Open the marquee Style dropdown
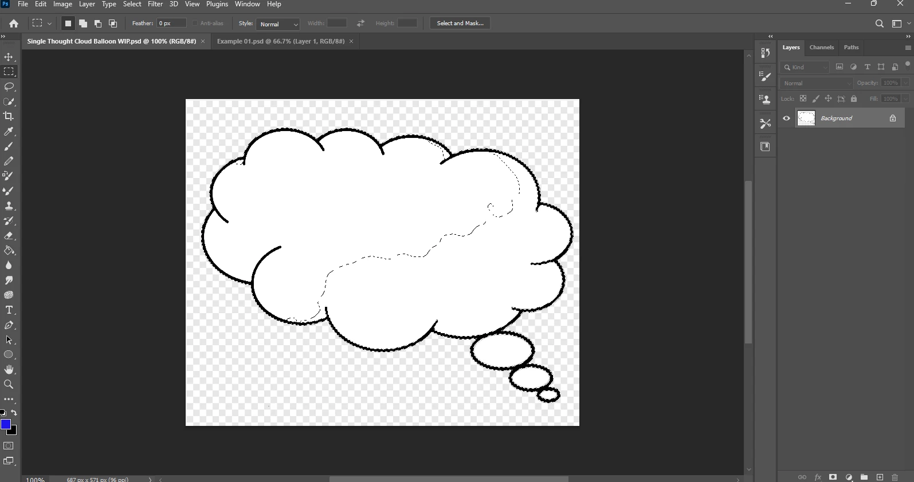 278,24
